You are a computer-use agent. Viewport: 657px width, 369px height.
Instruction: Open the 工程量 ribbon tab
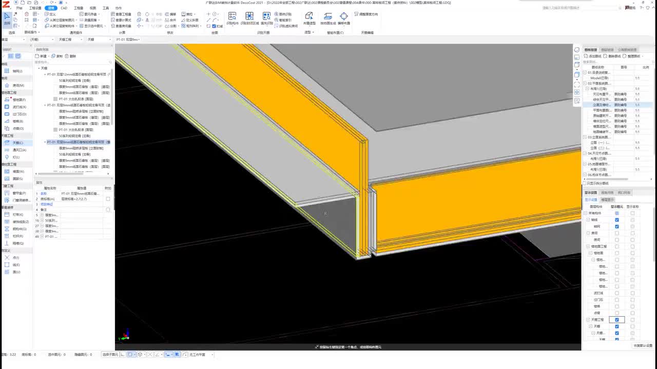(78, 8)
